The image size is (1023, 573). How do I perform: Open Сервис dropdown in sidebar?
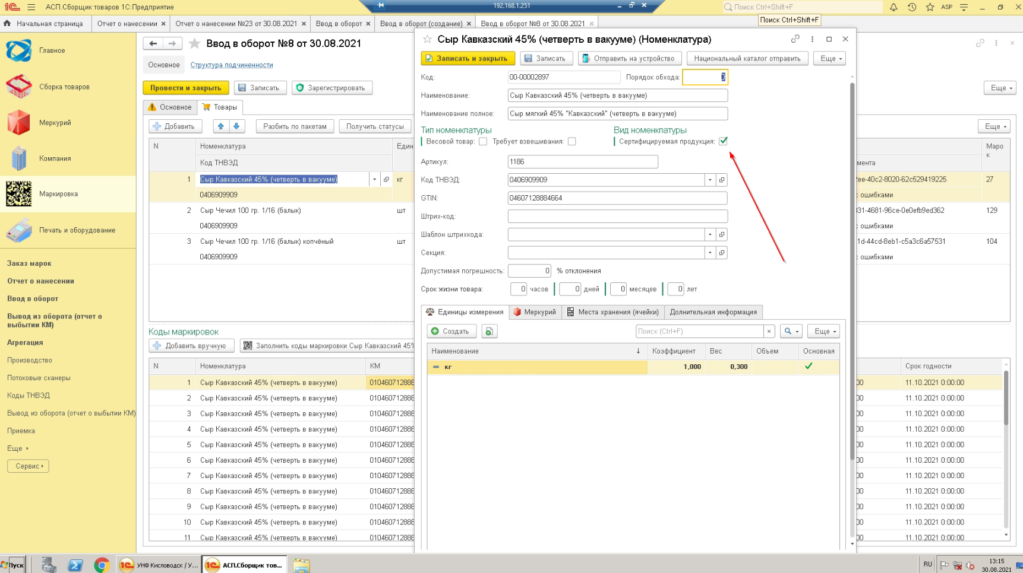click(29, 466)
